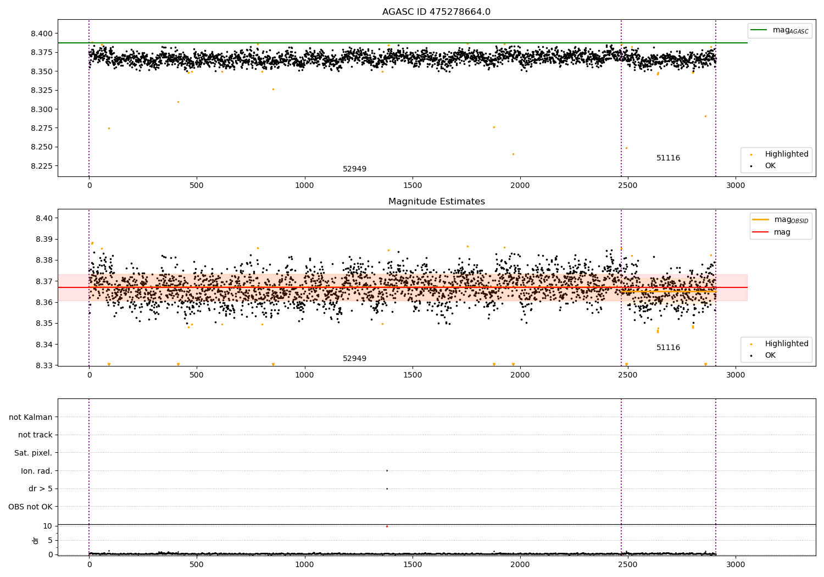Click the '51116' annotation in AGASC ID plot

pyautogui.click(x=668, y=158)
